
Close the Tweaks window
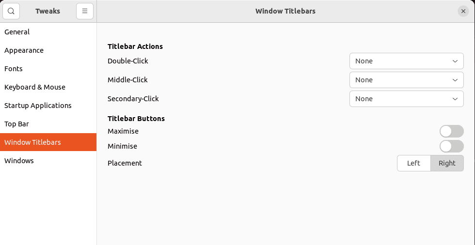[x=463, y=11]
